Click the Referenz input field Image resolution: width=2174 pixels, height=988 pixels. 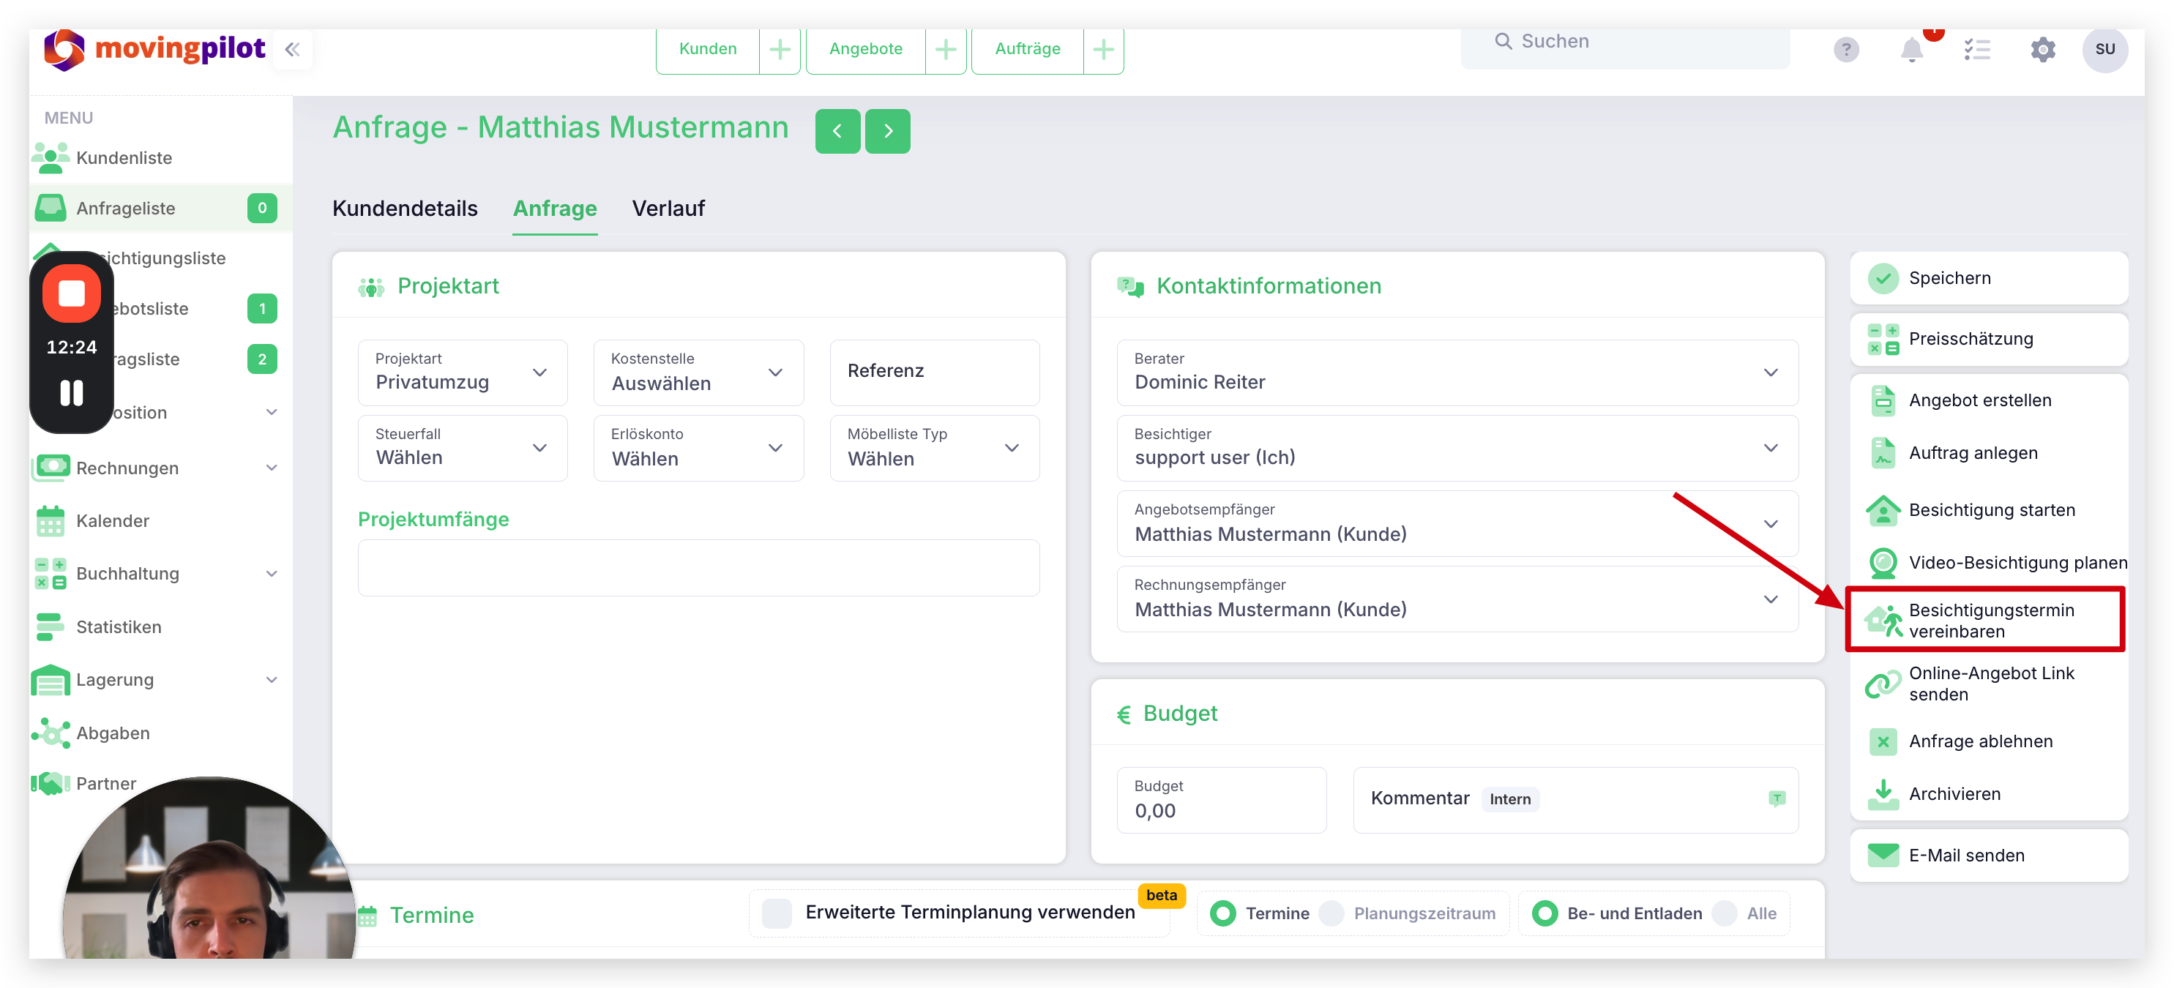[x=934, y=372]
